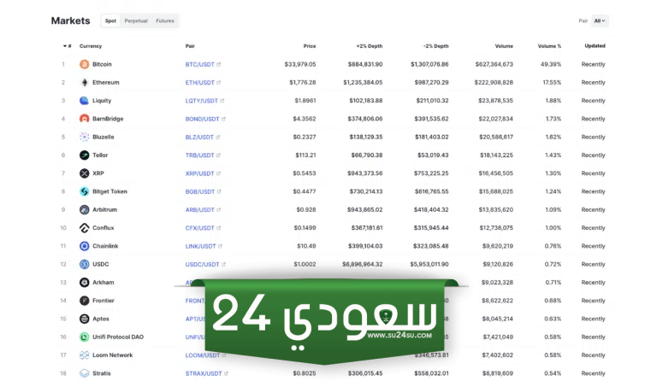Click the Arkham coin icon

84,282
